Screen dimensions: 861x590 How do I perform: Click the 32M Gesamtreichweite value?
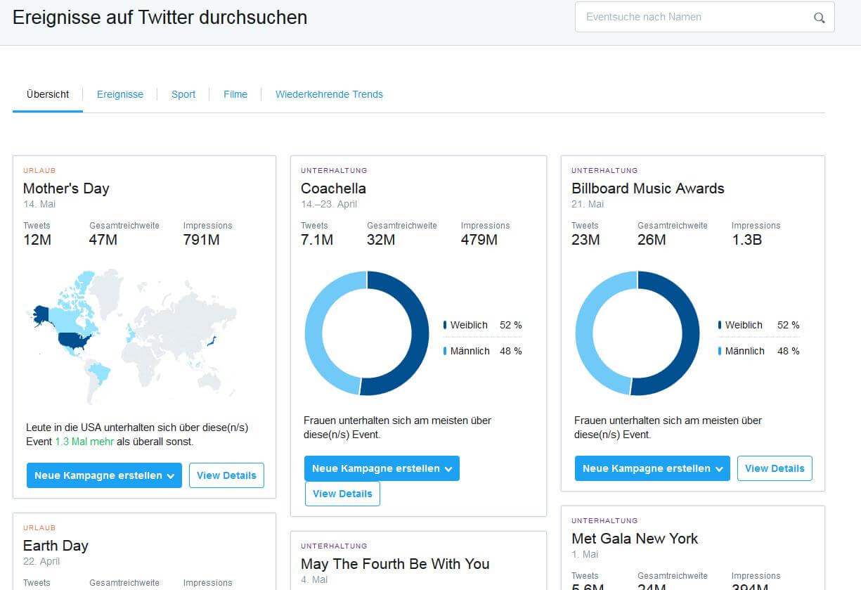pos(381,240)
